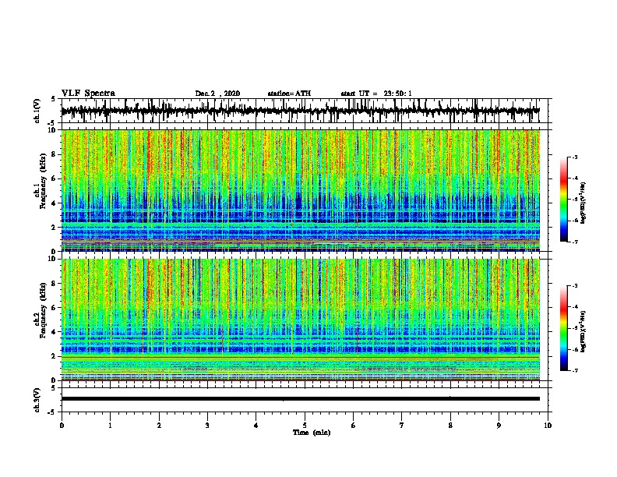Click the "9" tick on the time axis

point(499,425)
